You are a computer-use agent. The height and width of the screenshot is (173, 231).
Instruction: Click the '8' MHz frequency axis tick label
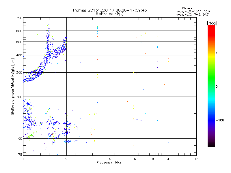coord(153,159)
